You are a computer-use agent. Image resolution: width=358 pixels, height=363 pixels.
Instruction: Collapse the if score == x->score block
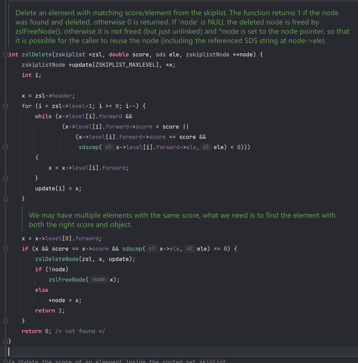pos(5,249)
